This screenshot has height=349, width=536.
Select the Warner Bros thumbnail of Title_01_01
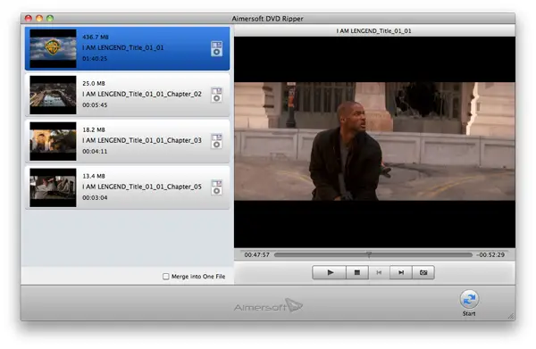click(53, 48)
